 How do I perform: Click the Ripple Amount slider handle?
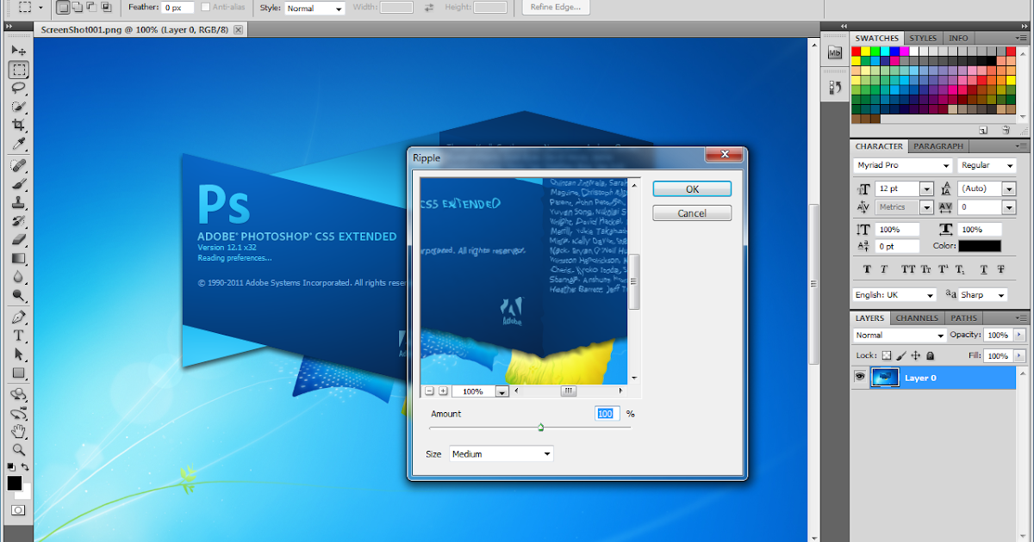pyautogui.click(x=541, y=427)
